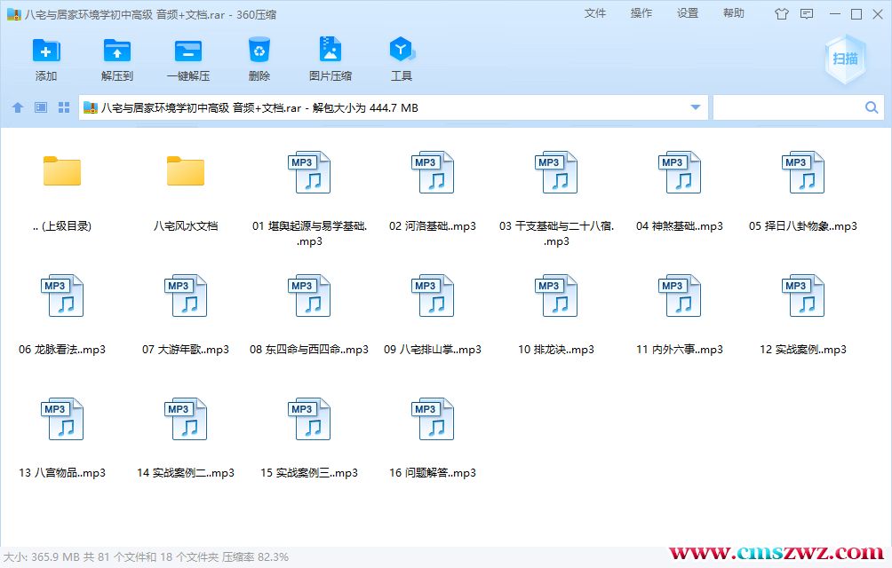Open the 设置 (Settings) menu
Screen dimensions: 892x568
pos(687,14)
